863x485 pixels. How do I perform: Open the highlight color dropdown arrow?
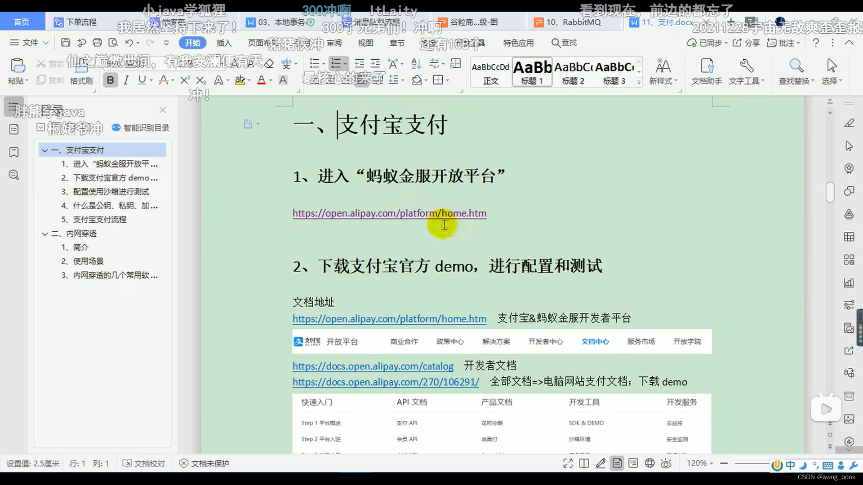tap(249, 81)
